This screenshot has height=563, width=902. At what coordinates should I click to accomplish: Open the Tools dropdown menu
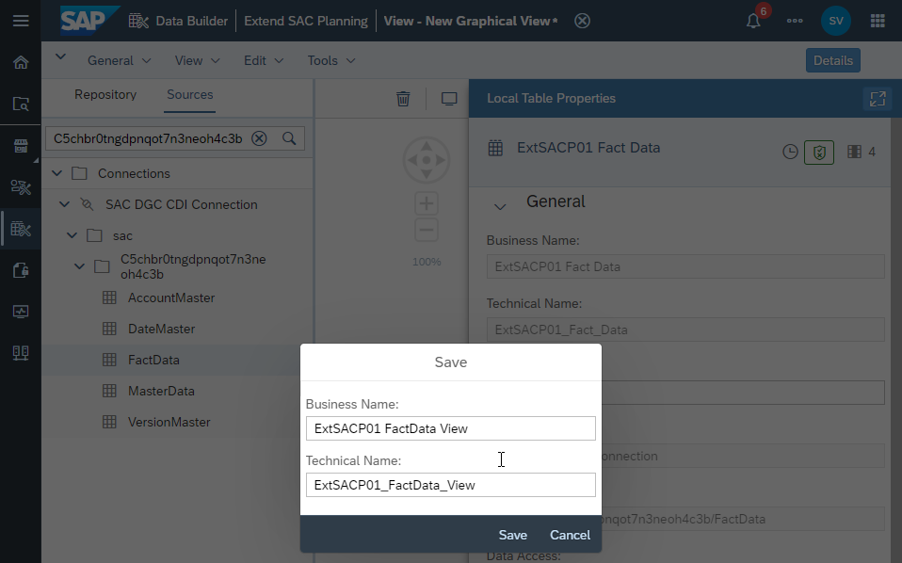tap(331, 60)
